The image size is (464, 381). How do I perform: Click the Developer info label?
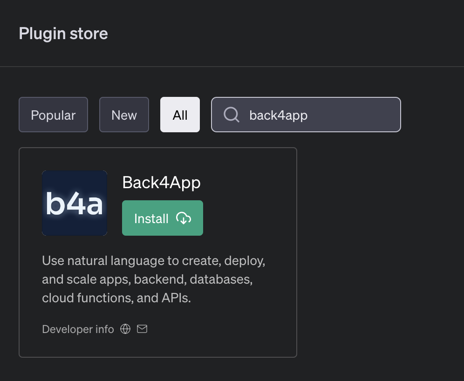(x=78, y=329)
